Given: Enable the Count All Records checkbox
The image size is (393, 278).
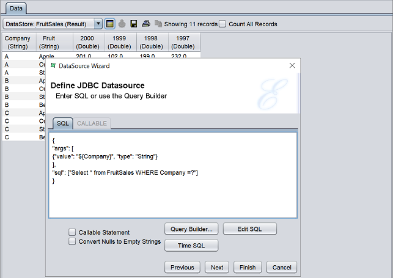Looking at the screenshot, I should point(223,24).
